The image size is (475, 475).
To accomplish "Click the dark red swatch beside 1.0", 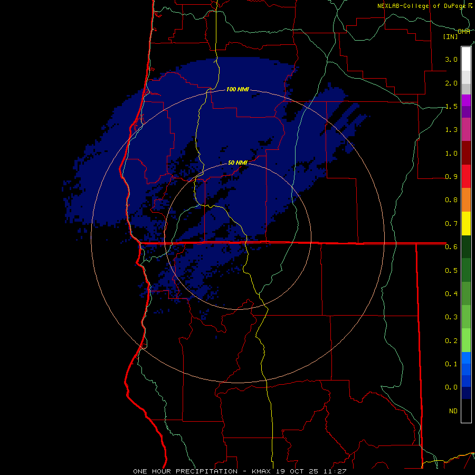I will point(466,153).
